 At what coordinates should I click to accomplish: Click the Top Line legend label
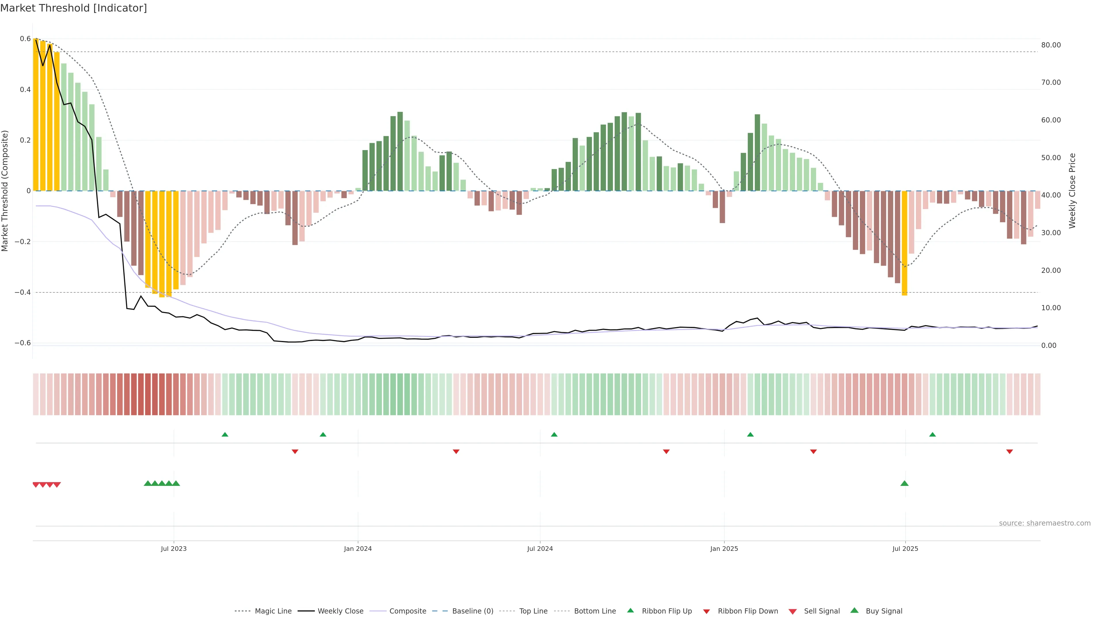pyautogui.click(x=533, y=611)
